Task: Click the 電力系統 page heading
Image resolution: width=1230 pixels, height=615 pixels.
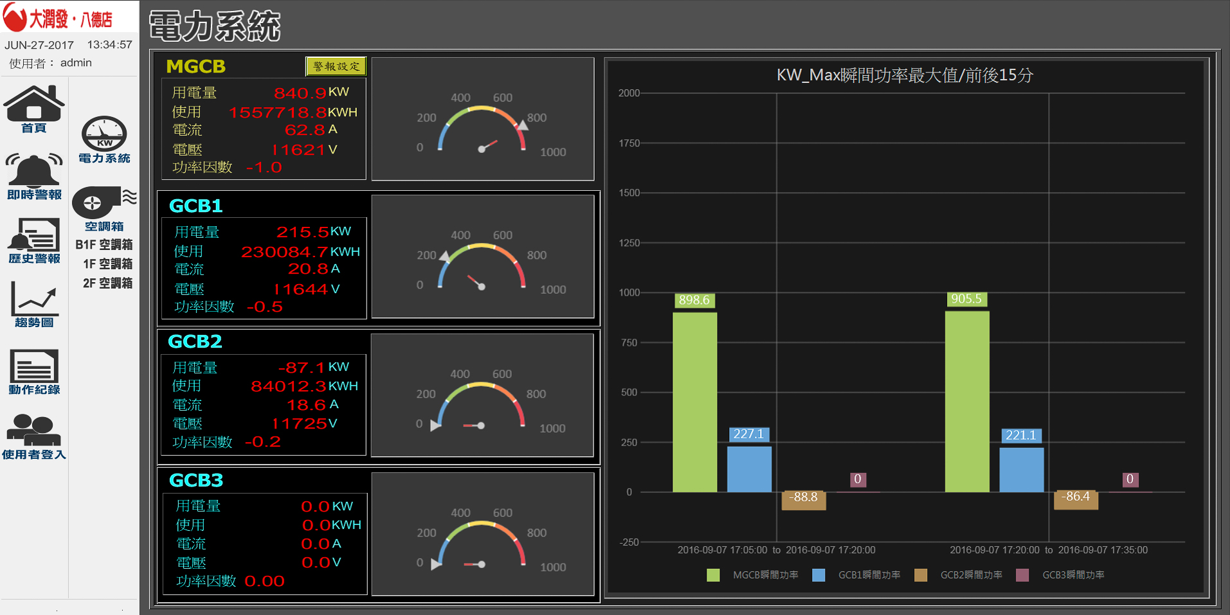Action: 215,26
